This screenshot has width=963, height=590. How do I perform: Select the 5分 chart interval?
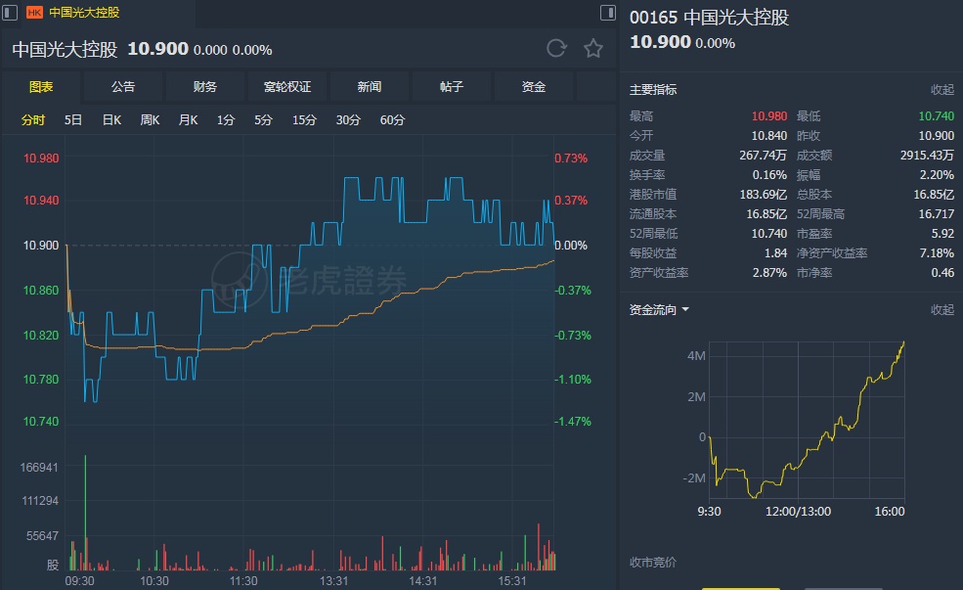tap(263, 119)
